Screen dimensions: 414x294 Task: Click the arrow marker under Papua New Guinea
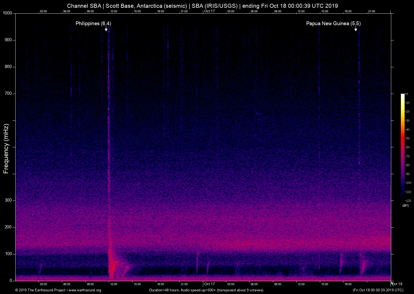click(x=356, y=29)
